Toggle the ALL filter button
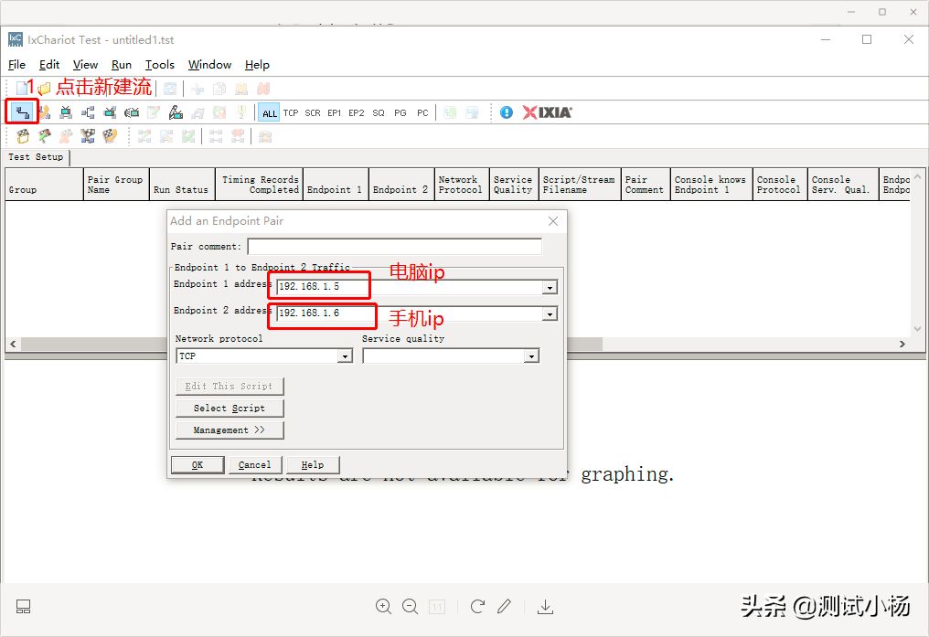The width and height of the screenshot is (929, 637). [270, 112]
